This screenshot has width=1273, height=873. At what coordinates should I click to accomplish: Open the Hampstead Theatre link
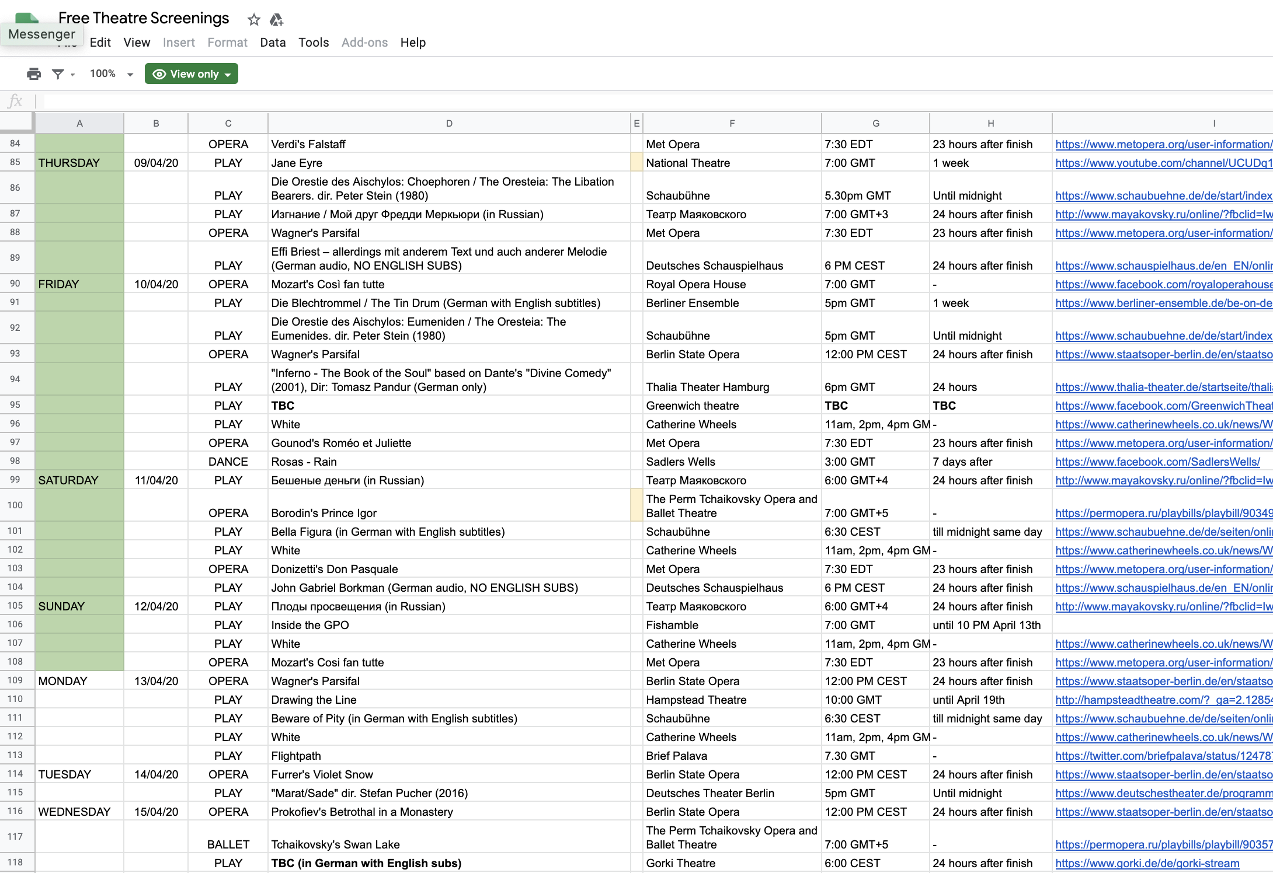[x=1164, y=700]
